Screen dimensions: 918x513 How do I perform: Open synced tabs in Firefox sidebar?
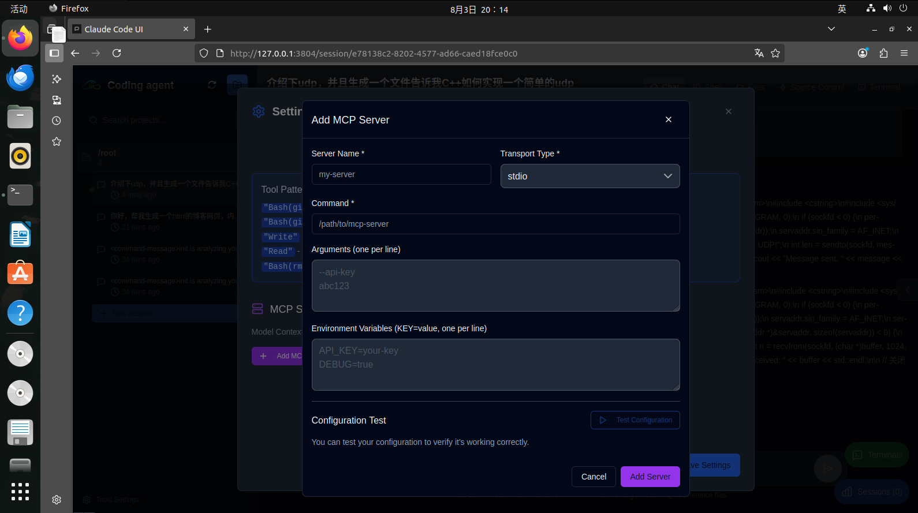coord(57,100)
